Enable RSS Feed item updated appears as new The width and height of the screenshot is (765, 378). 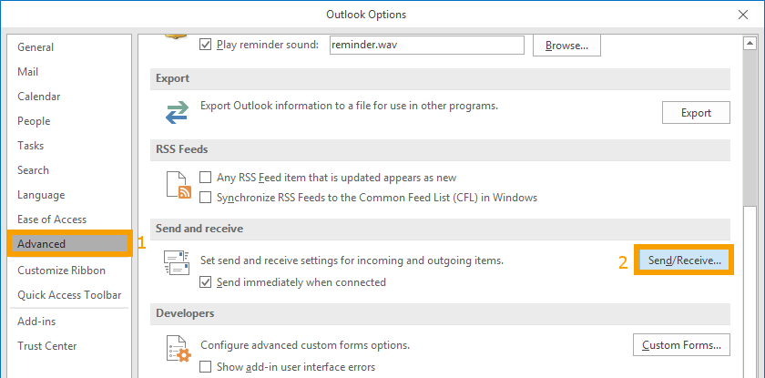(x=206, y=178)
